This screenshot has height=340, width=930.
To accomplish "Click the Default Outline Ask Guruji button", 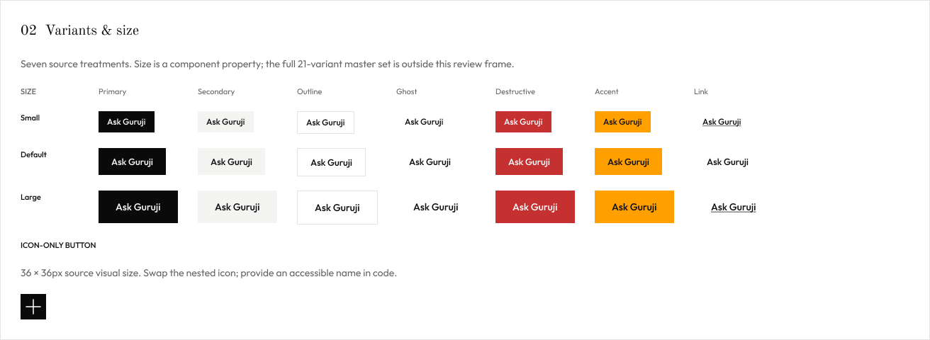I will 331,162.
